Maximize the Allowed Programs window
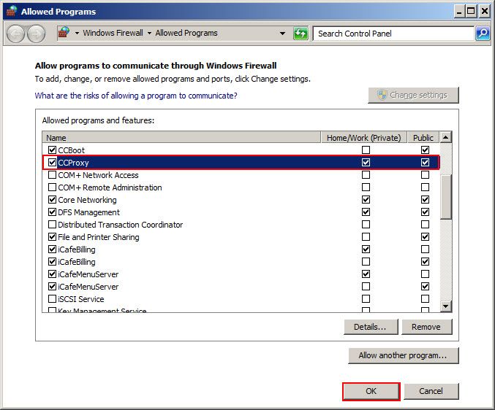 (471, 12)
